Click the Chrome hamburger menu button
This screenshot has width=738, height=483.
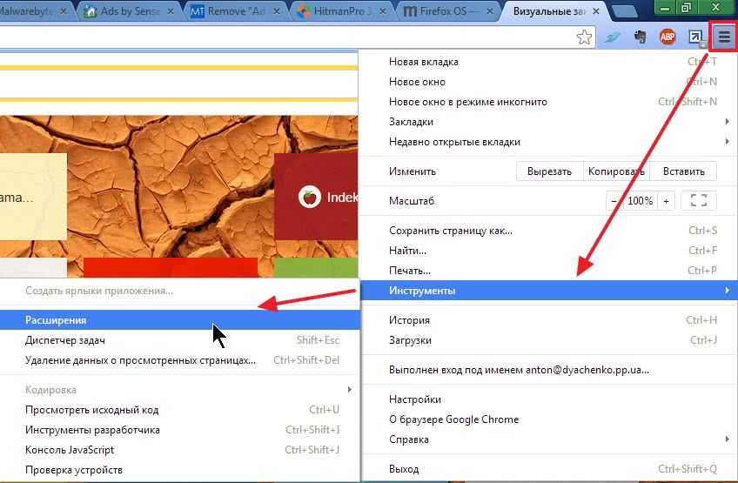[724, 37]
